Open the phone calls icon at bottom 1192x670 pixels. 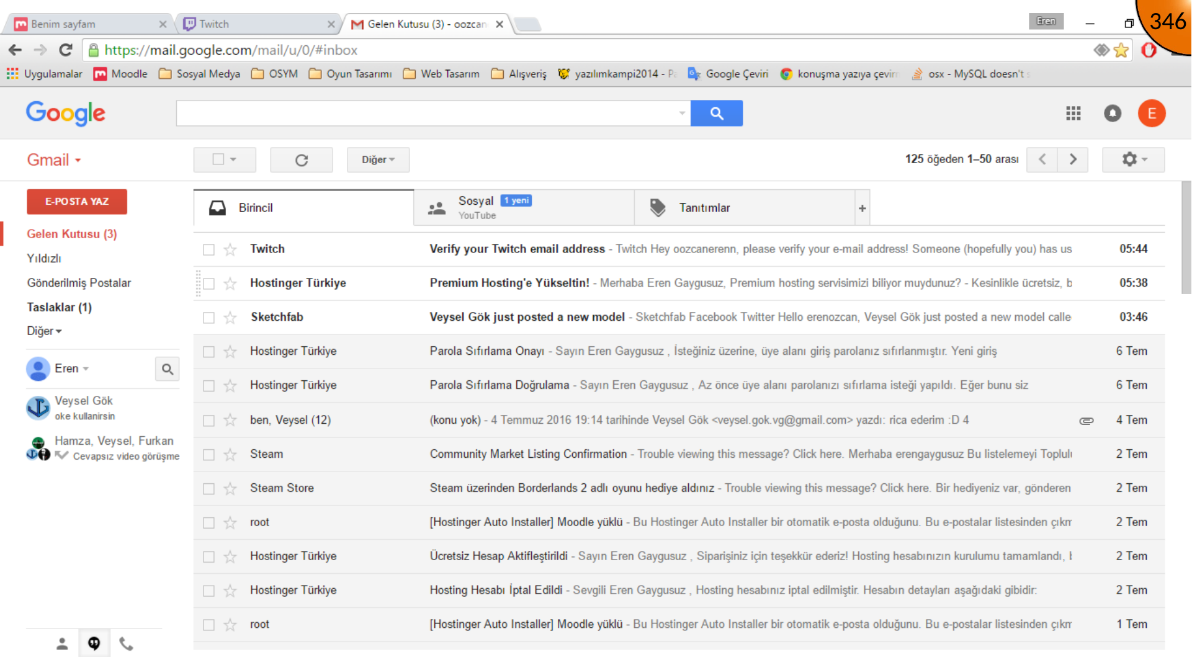click(126, 644)
